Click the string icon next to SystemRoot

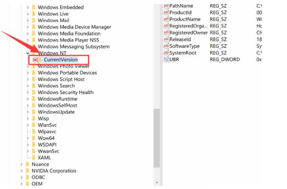[165, 53]
